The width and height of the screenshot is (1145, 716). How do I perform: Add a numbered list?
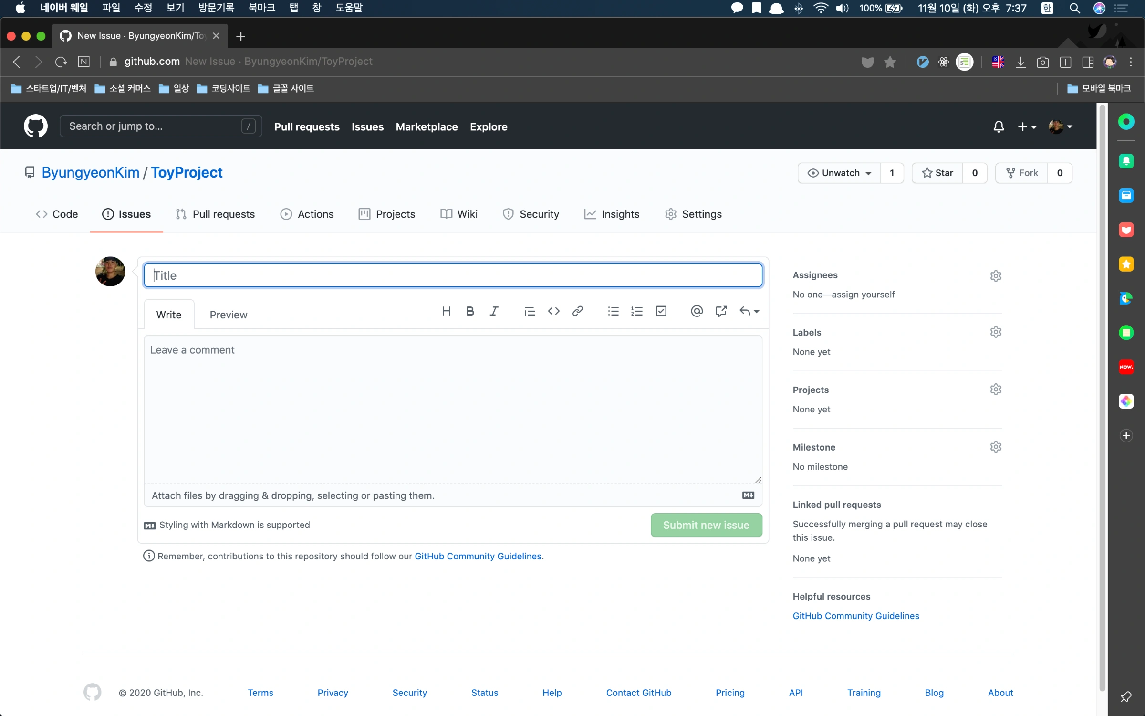(x=637, y=311)
